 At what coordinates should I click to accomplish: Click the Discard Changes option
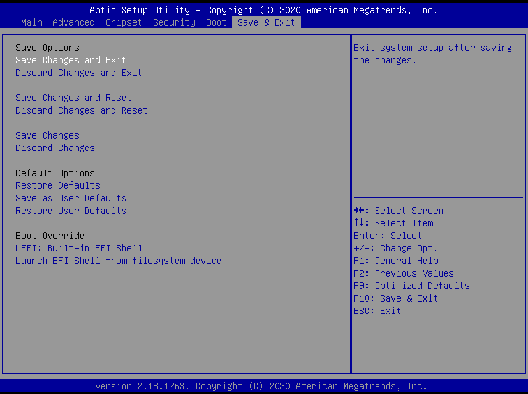(55, 148)
